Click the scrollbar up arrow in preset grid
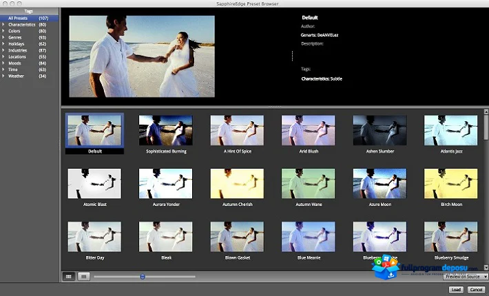Viewport: 489px width, 296px height. point(486,112)
